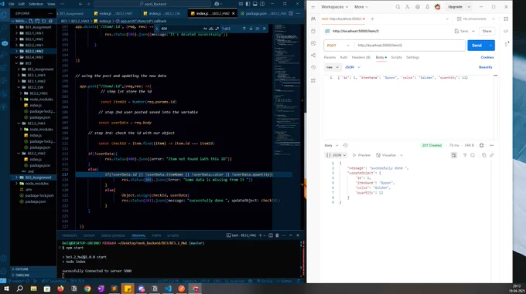Open Accounts icon in VS Code activity bar
The height and width of the screenshot is (294, 526).
4,259
